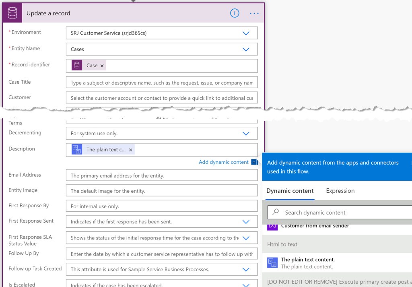This screenshot has width=412, height=287.
Task: Expand the Entity Name dropdown
Action: (x=246, y=50)
